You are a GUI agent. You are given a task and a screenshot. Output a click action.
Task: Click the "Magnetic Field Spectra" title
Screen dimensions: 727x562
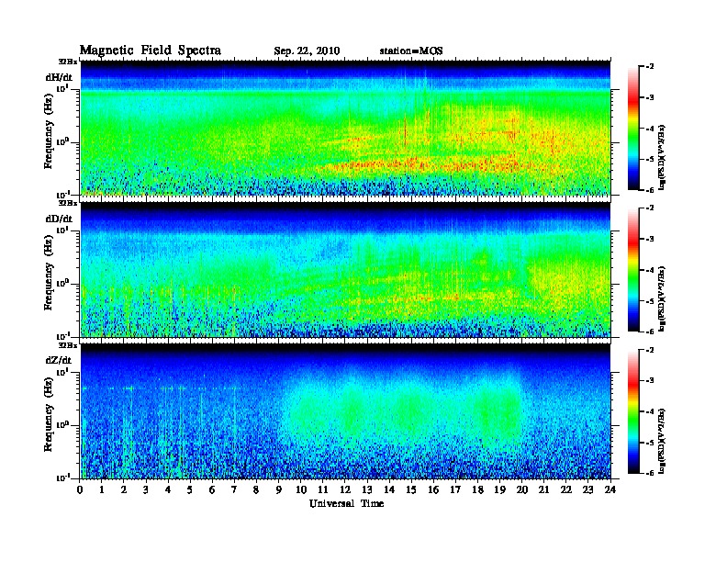click(x=151, y=51)
